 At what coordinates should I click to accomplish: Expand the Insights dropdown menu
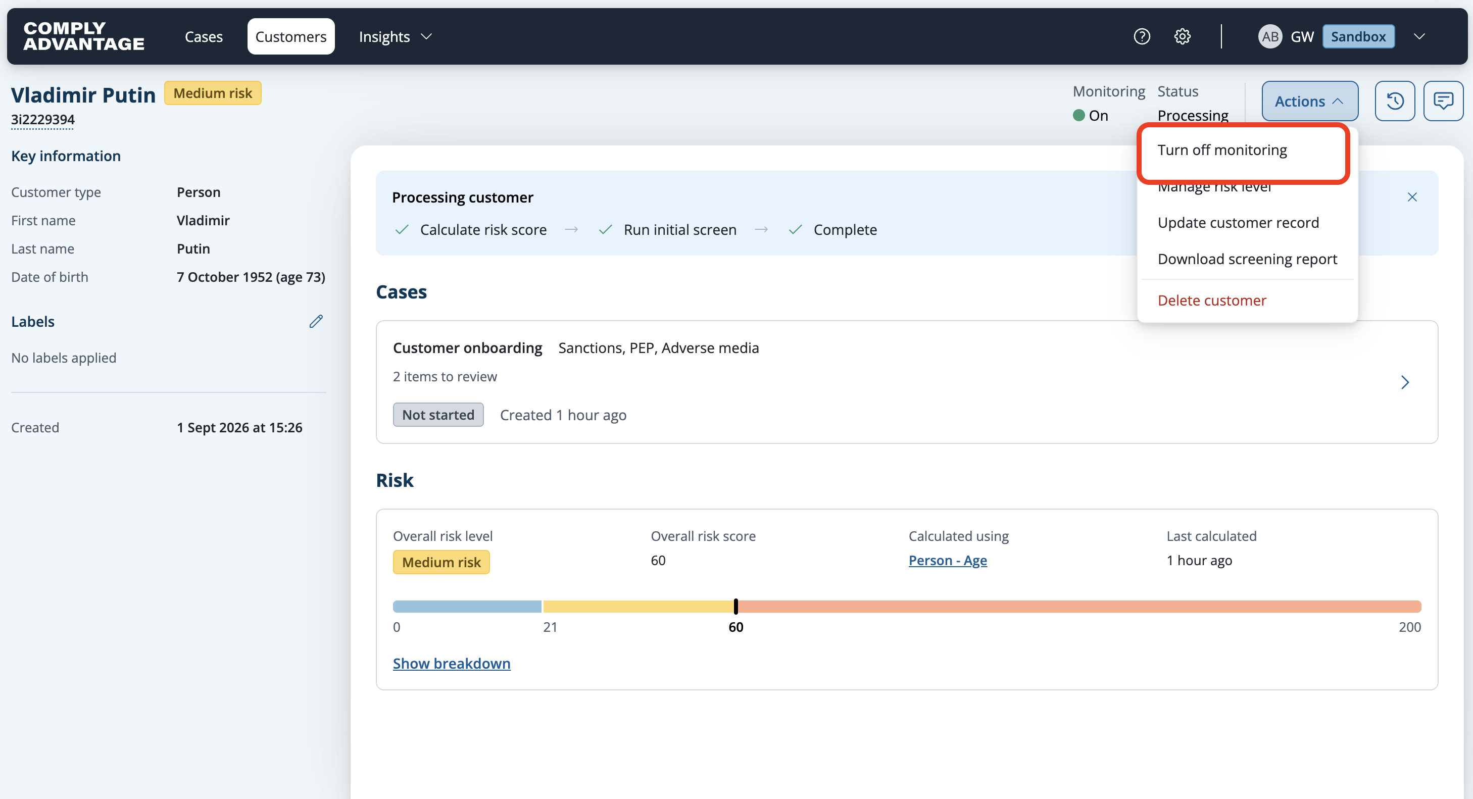(395, 36)
